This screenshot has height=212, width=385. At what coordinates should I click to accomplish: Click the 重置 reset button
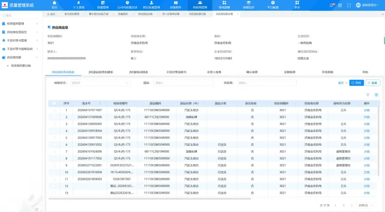pos(372,83)
